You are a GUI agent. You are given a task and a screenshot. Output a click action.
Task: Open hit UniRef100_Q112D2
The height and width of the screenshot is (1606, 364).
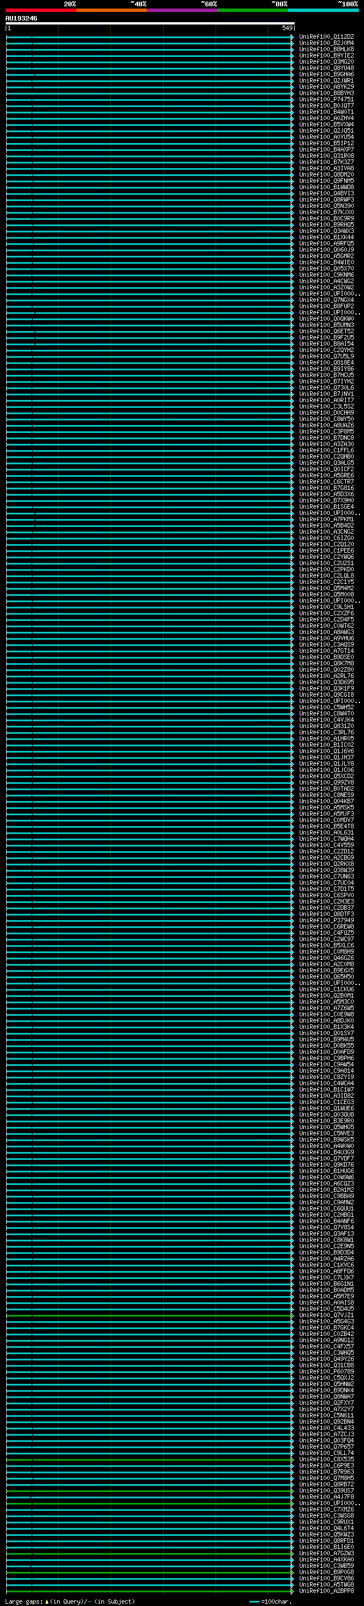[326, 37]
